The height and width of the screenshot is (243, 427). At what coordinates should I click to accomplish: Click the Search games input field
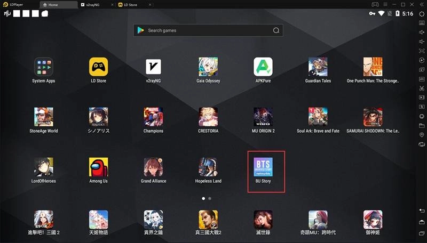click(x=208, y=30)
